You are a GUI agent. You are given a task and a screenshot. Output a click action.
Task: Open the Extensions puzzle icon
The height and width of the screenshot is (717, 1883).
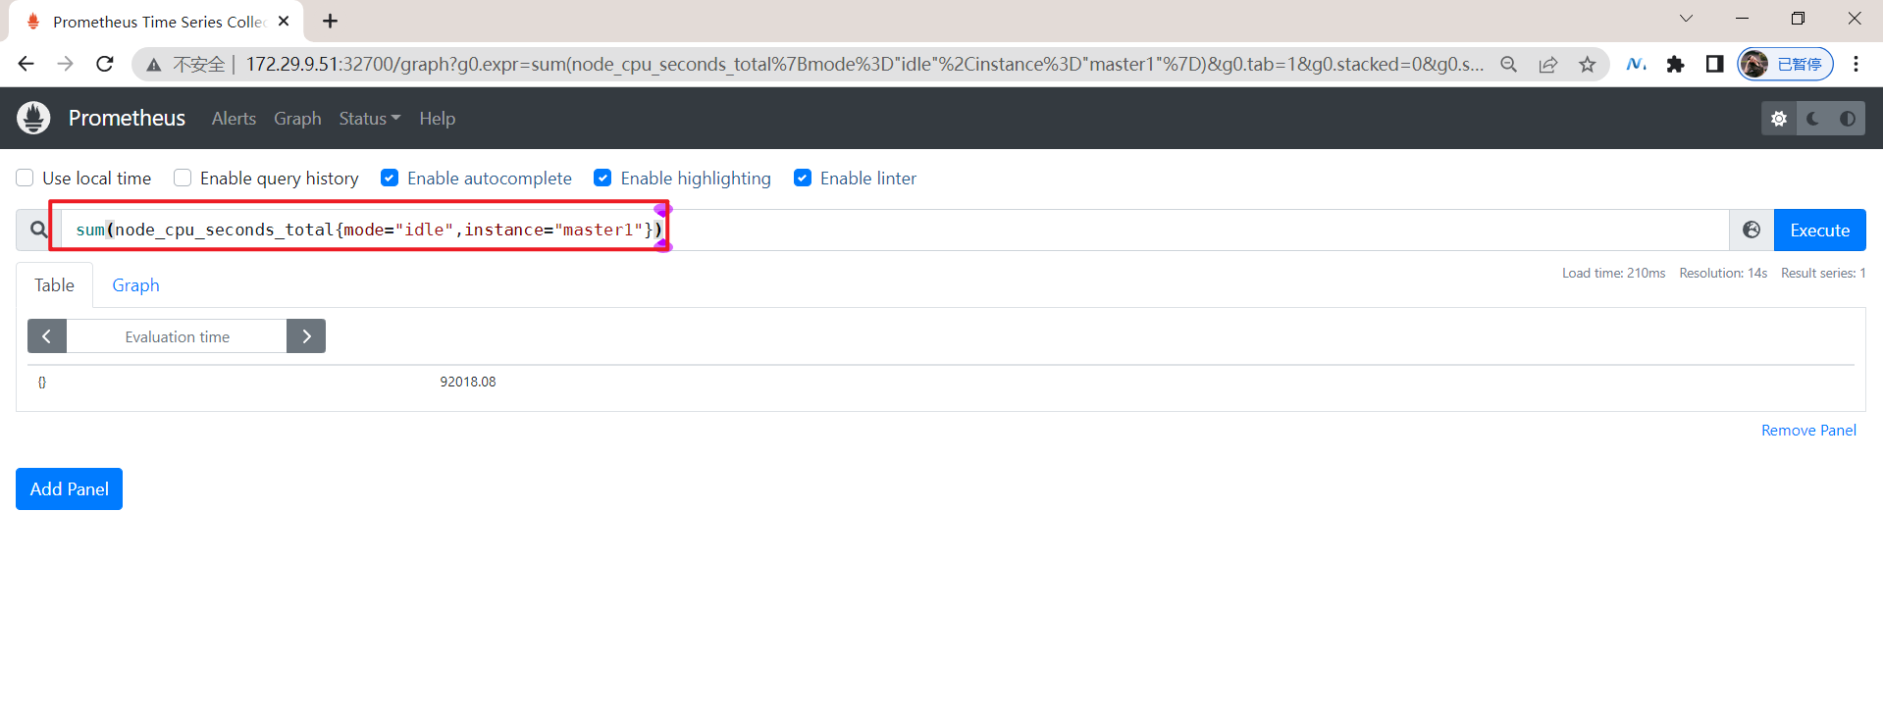1675,64
